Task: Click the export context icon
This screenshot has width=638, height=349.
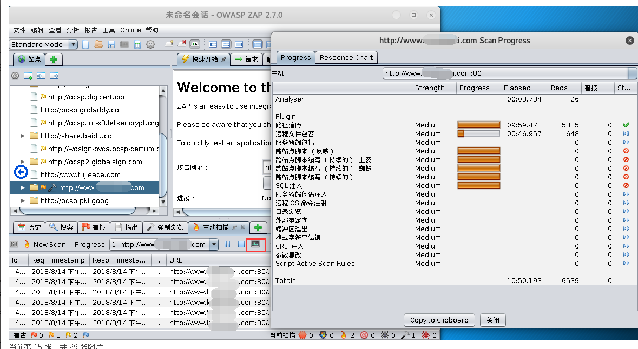Action: [x=54, y=76]
